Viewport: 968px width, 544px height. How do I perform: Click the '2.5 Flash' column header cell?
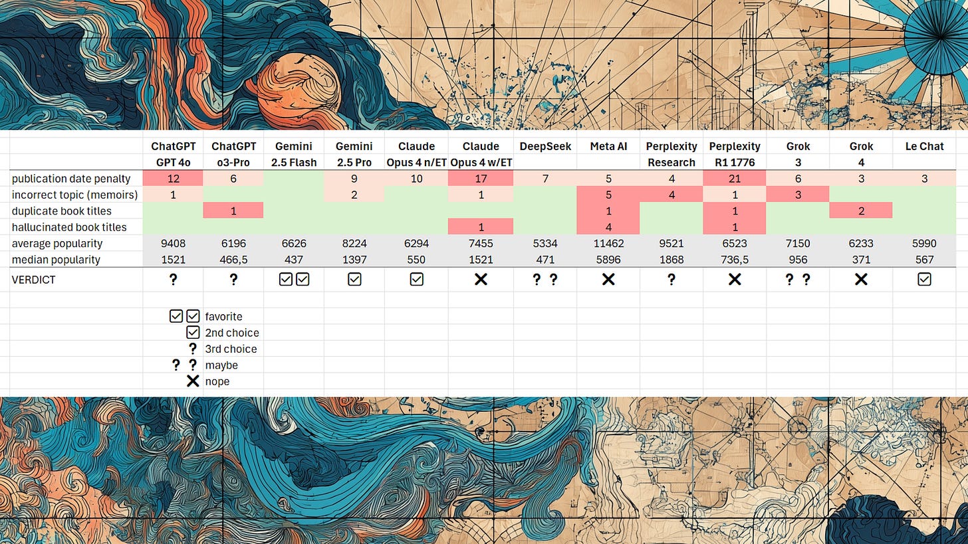point(294,162)
